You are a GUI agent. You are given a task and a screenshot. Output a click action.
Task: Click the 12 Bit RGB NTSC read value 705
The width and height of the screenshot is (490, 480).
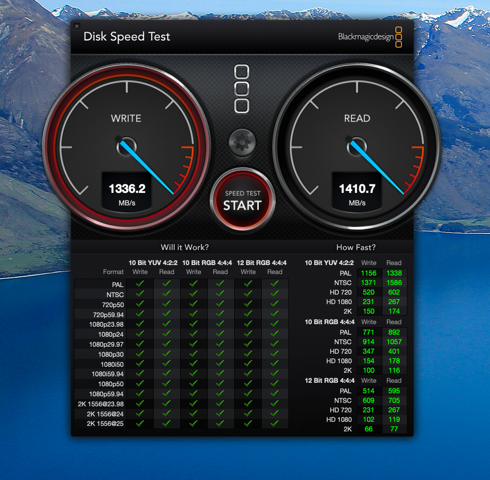[394, 400]
